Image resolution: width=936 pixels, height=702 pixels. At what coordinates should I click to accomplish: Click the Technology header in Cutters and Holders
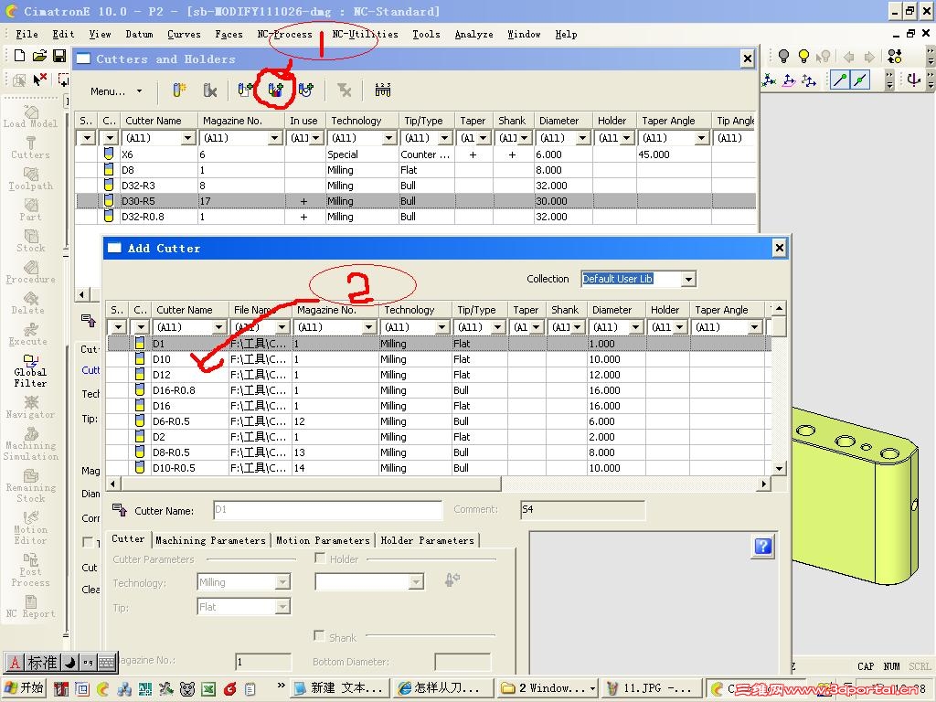click(362, 121)
